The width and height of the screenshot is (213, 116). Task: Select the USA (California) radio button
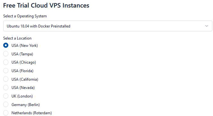(x=6, y=79)
